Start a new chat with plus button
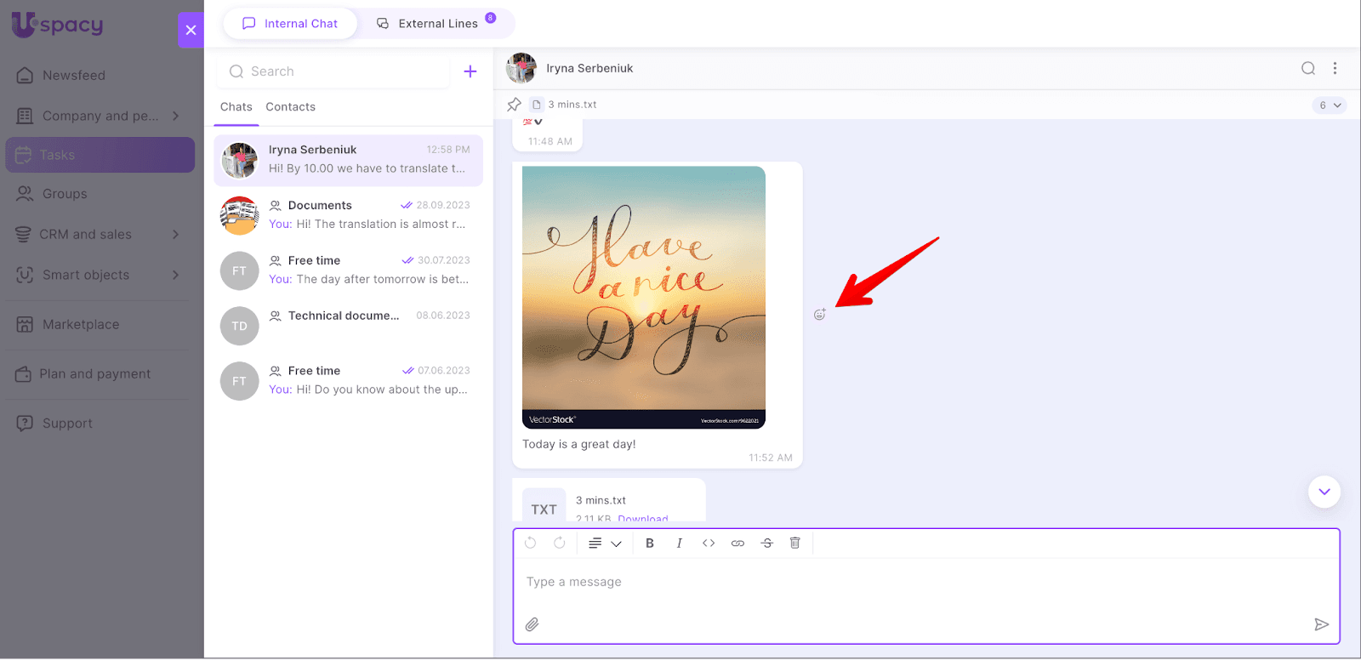1361x660 pixels. click(470, 71)
